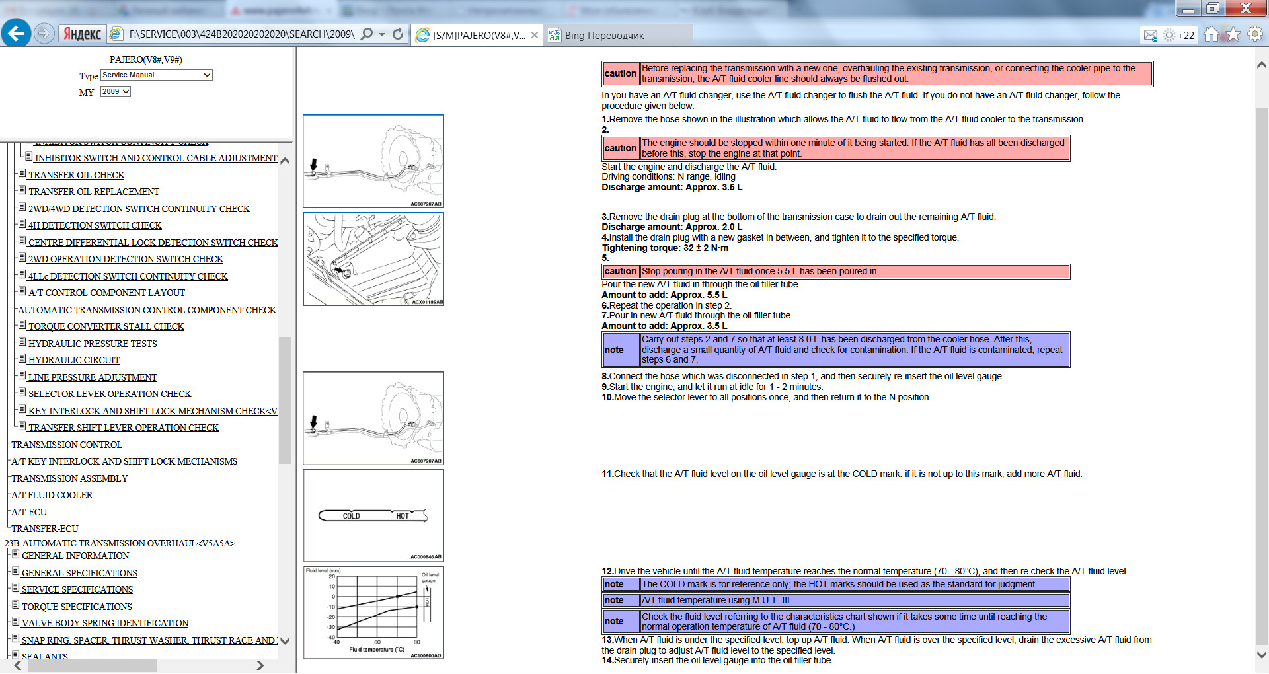Open browser settings gear icon
Viewport: 1269px width, 674px height.
click(1254, 34)
